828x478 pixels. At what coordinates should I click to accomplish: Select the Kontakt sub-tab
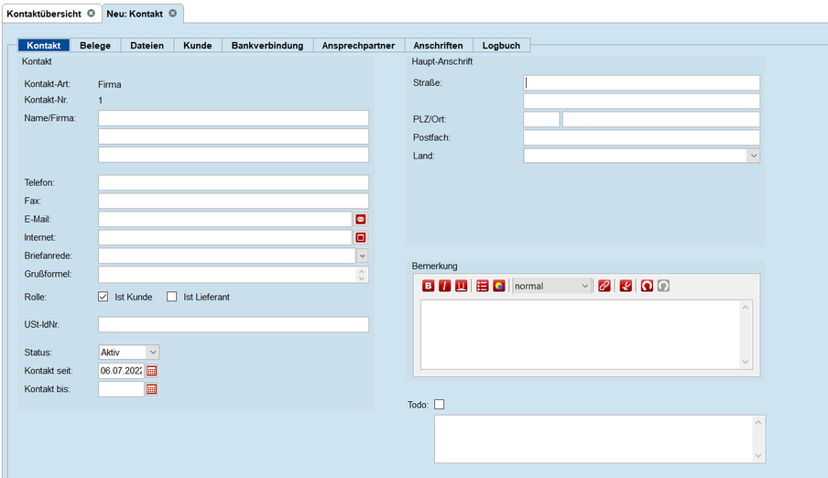pos(44,46)
